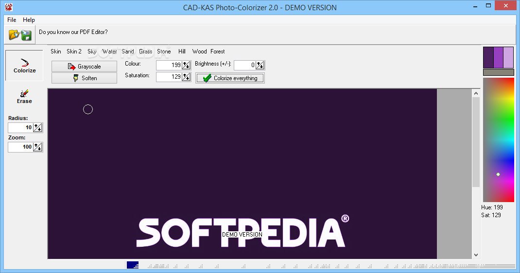
Task: Click the save floppy disk icon
Action: point(26,35)
